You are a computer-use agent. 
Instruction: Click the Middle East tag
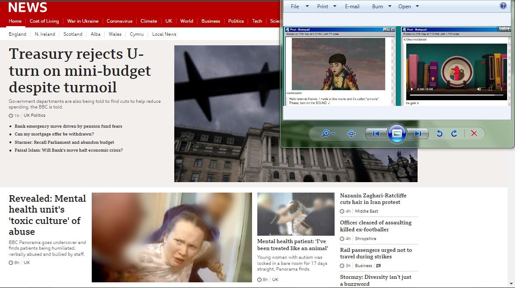pyautogui.click(x=366, y=211)
